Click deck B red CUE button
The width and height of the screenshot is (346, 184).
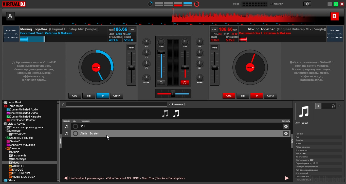click(229, 96)
